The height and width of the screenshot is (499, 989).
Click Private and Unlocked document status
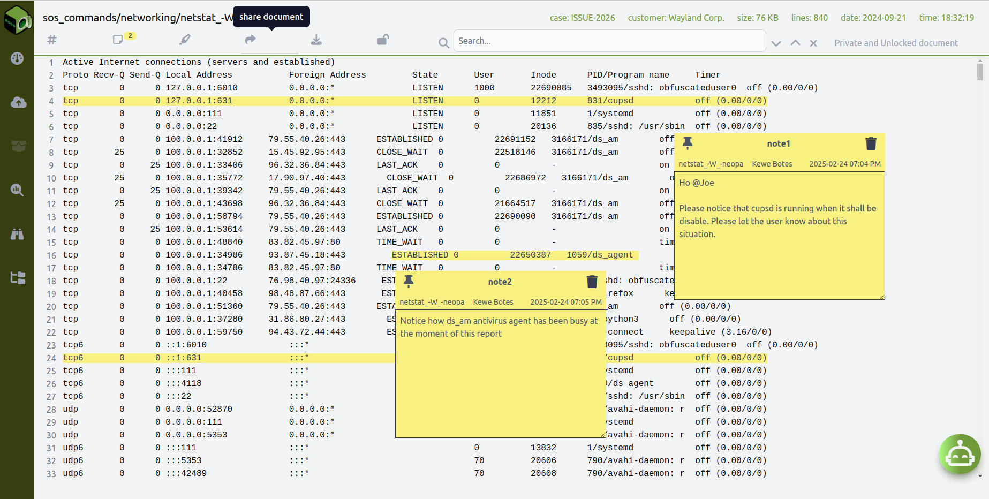[896, 43]
